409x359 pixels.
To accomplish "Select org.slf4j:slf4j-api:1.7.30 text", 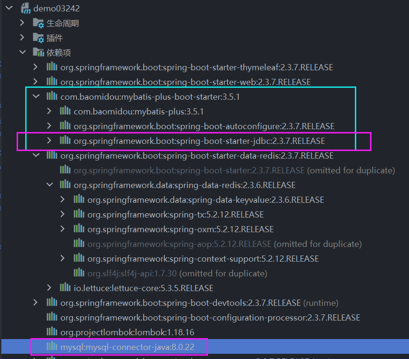I will (x=132, y=274).
